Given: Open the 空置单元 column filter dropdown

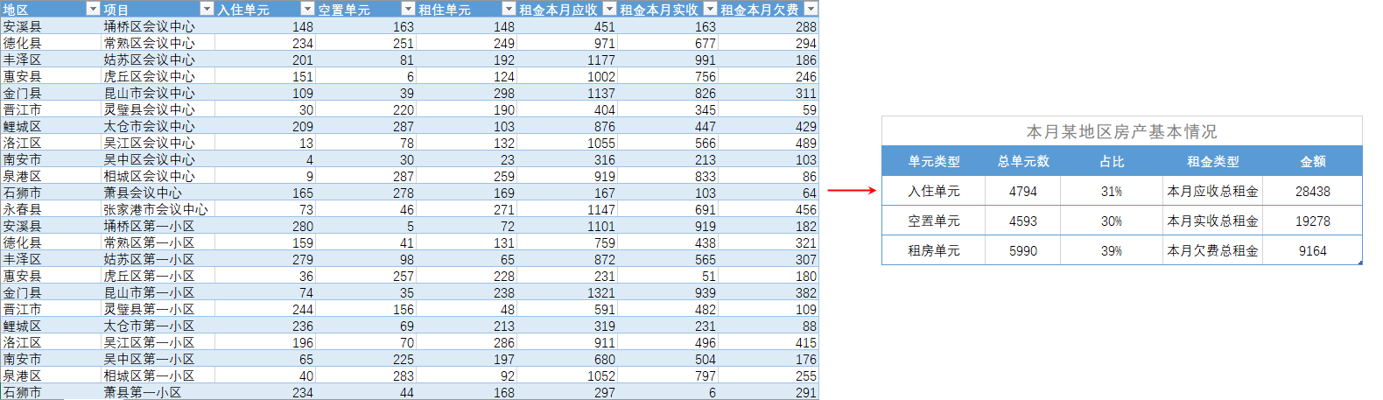Looking at the screenshot, I should pyautogui.click(x=408, y=9).
